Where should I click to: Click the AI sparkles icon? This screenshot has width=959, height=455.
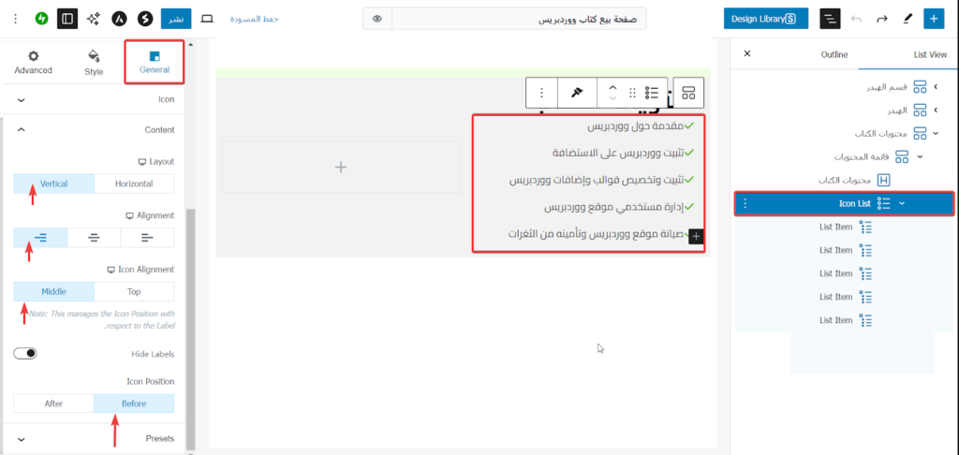click(x=94, y=19)
